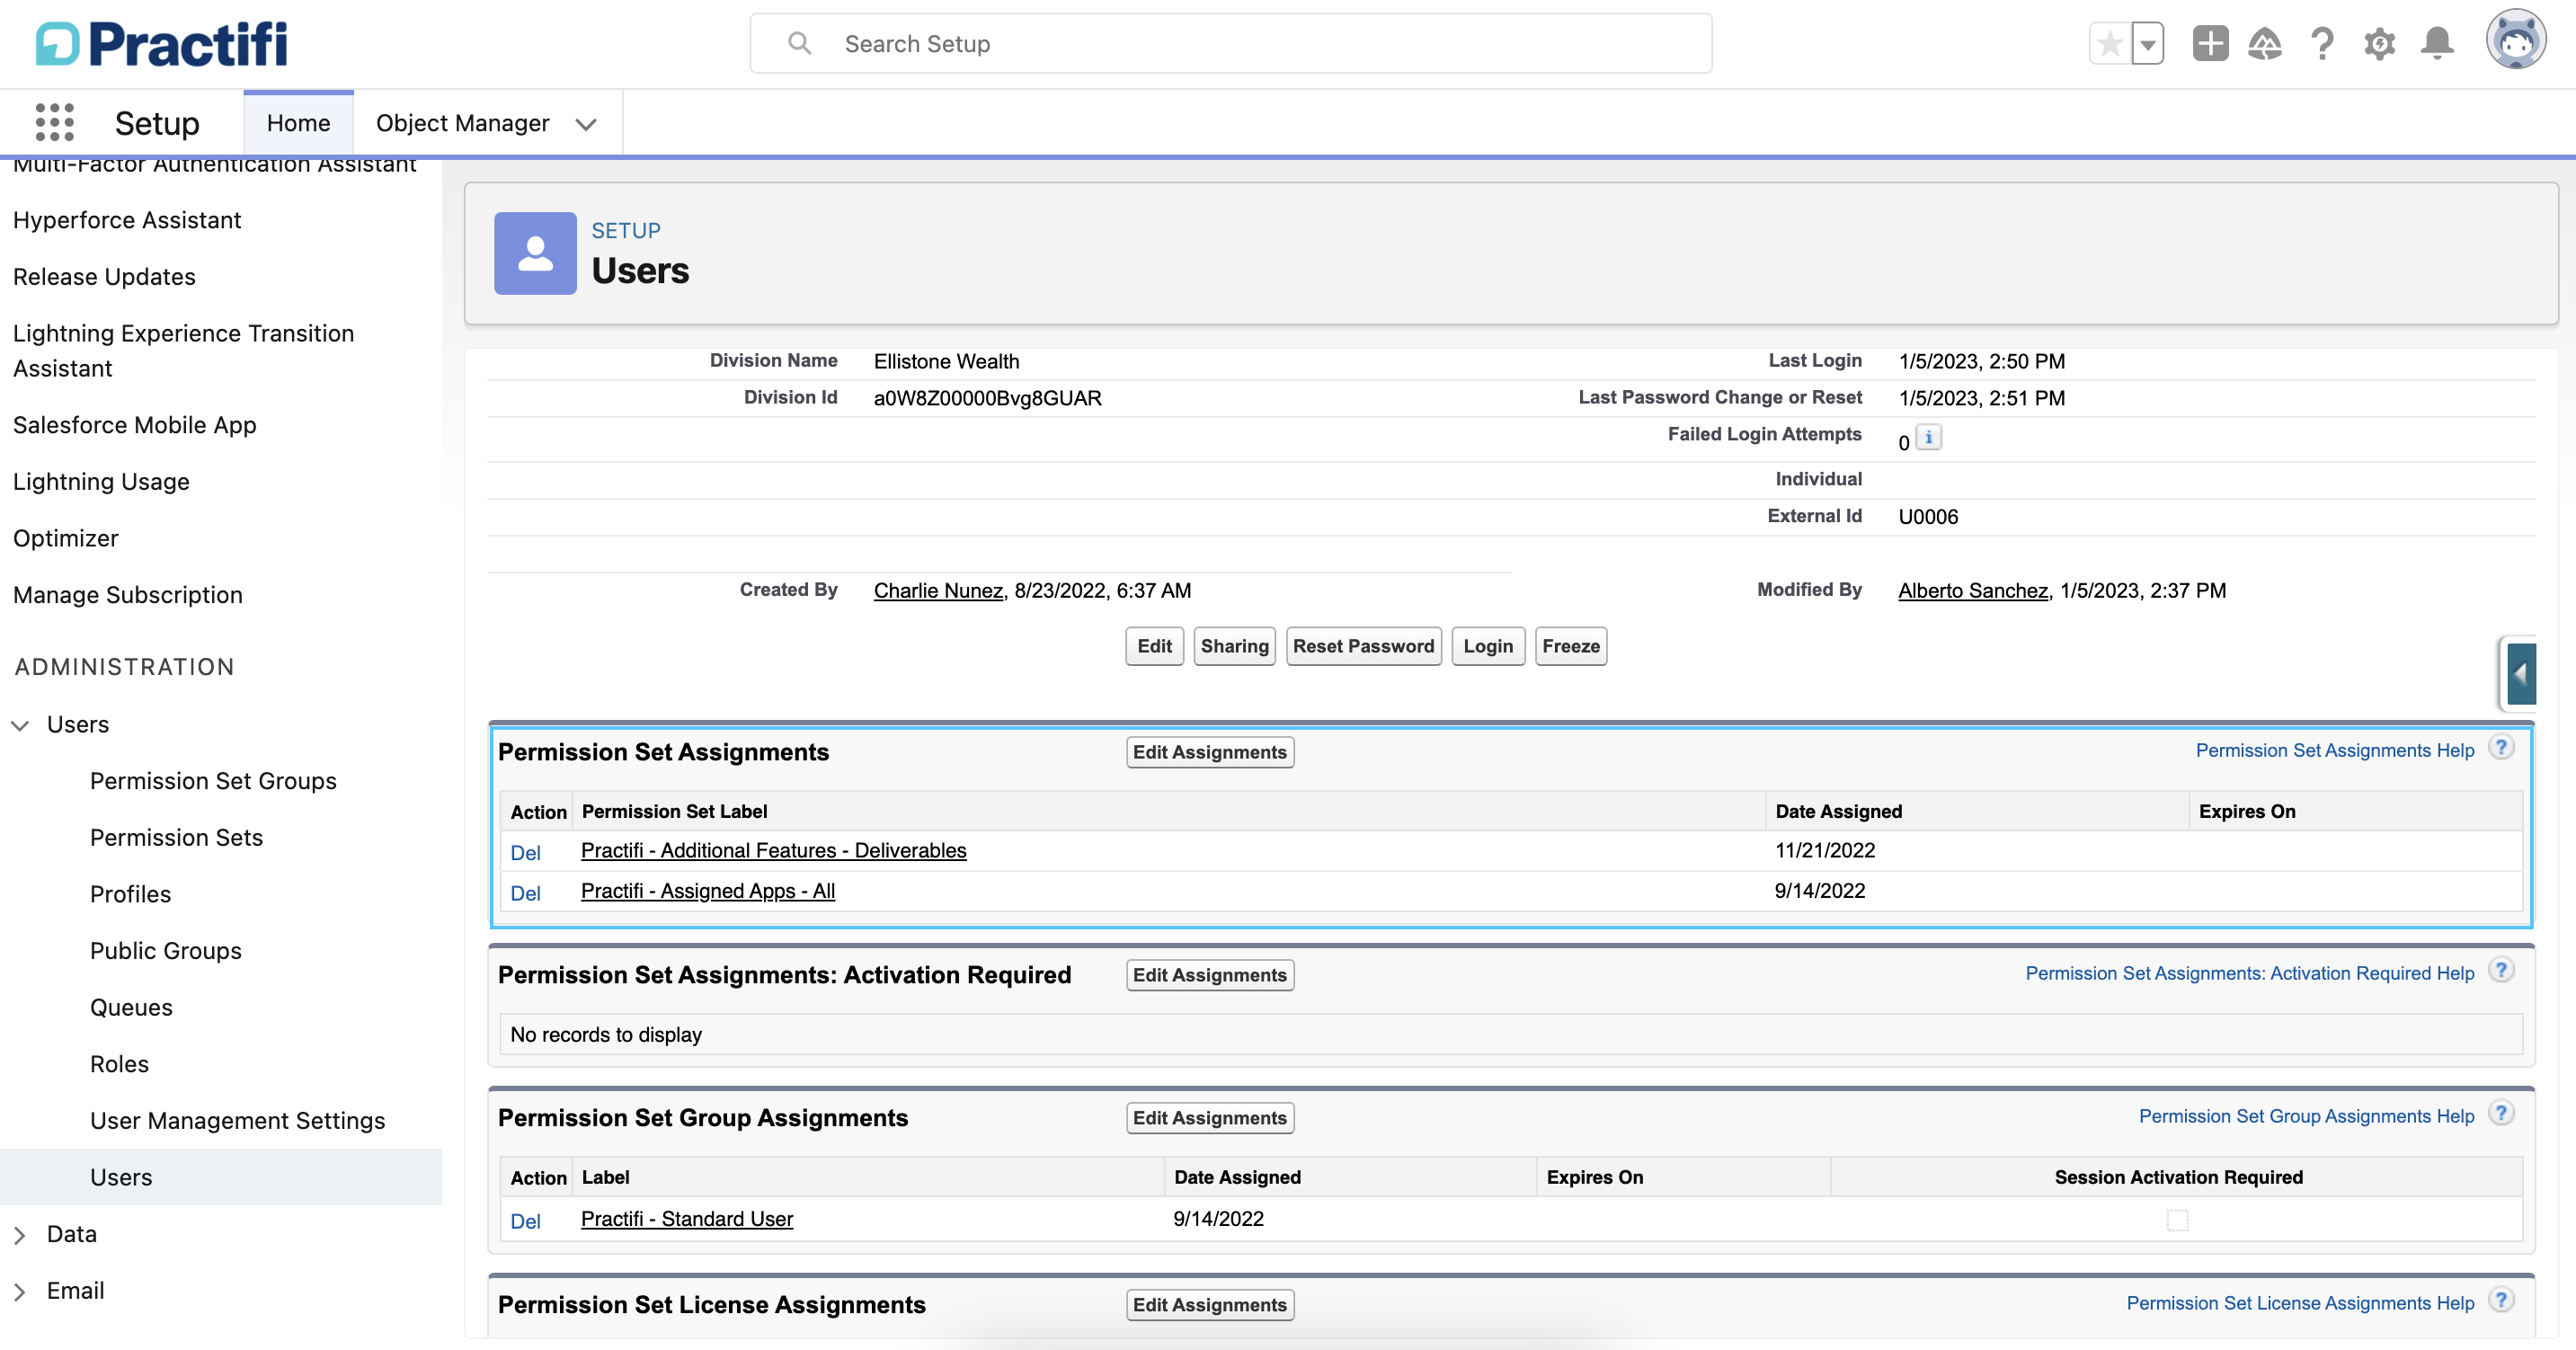Open Permission Set Assignments Help link
This screenshot has width=2576, height=1350.
click(2334, 750)
